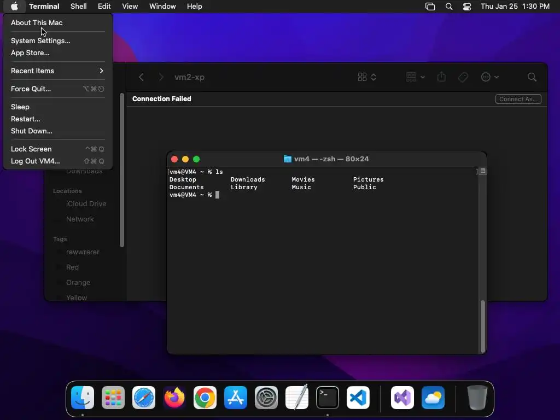This screenshot has width=560, height=420.
Task: Open Trash from Dock
Action: (x=477, y=398)
